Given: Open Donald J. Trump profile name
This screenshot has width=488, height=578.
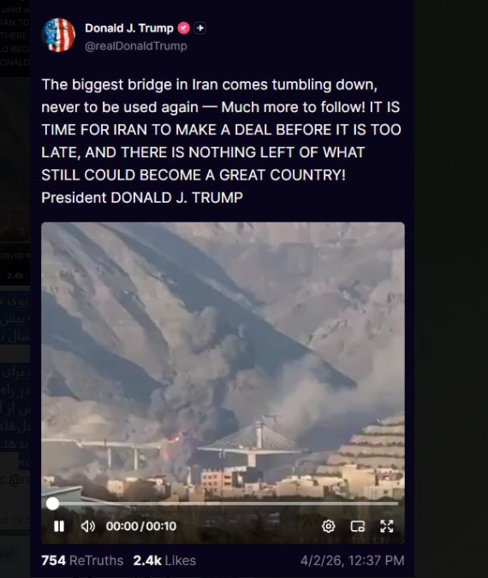Looking at the screenshot, I should click(129, 28).
